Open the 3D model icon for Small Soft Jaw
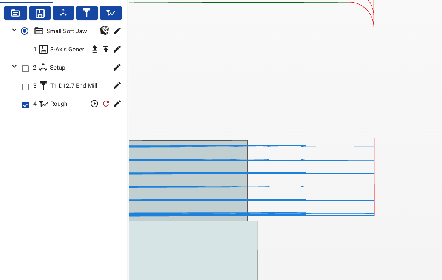Image resolution: width=442 pixels, height=280 pixels. point(105,31)
